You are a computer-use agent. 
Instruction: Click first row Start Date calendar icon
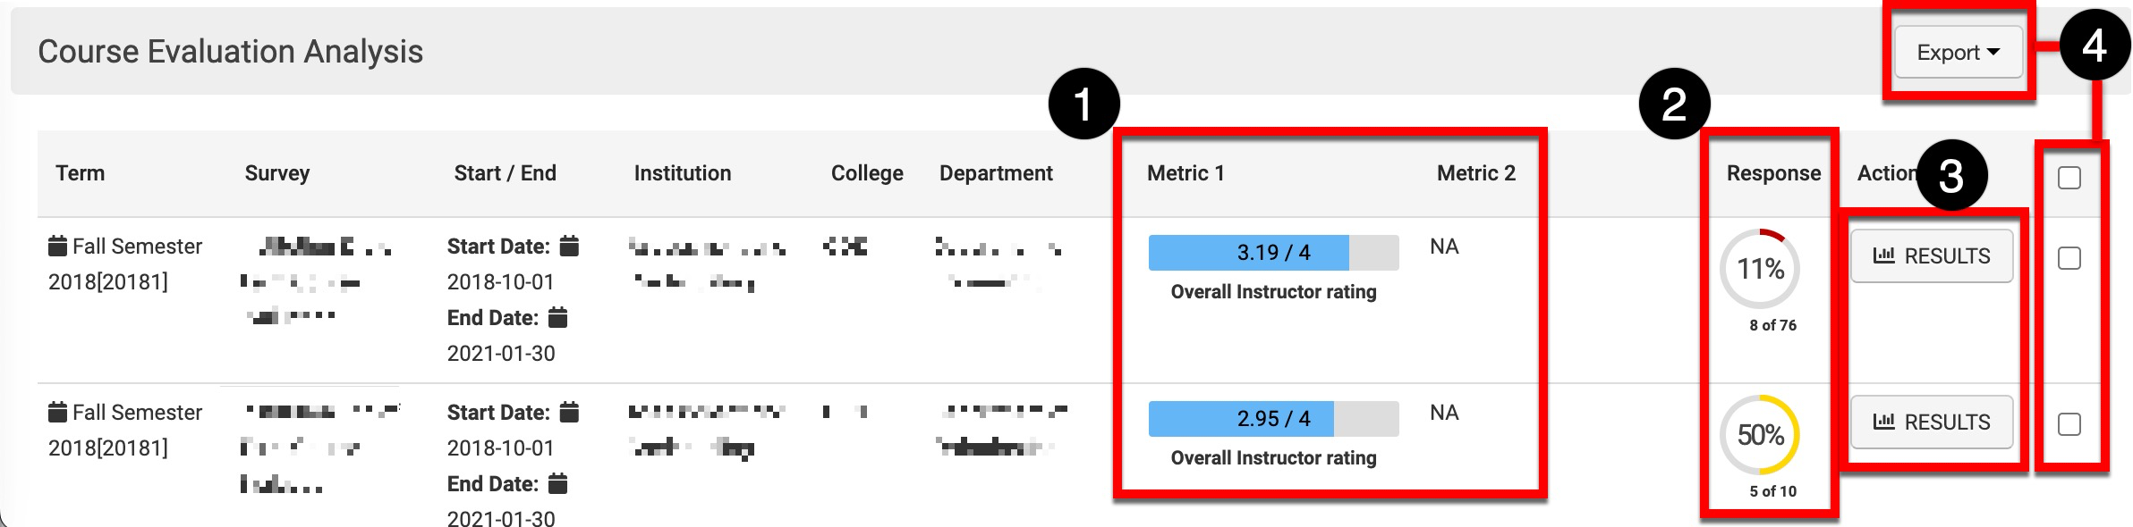click(569, 246)
